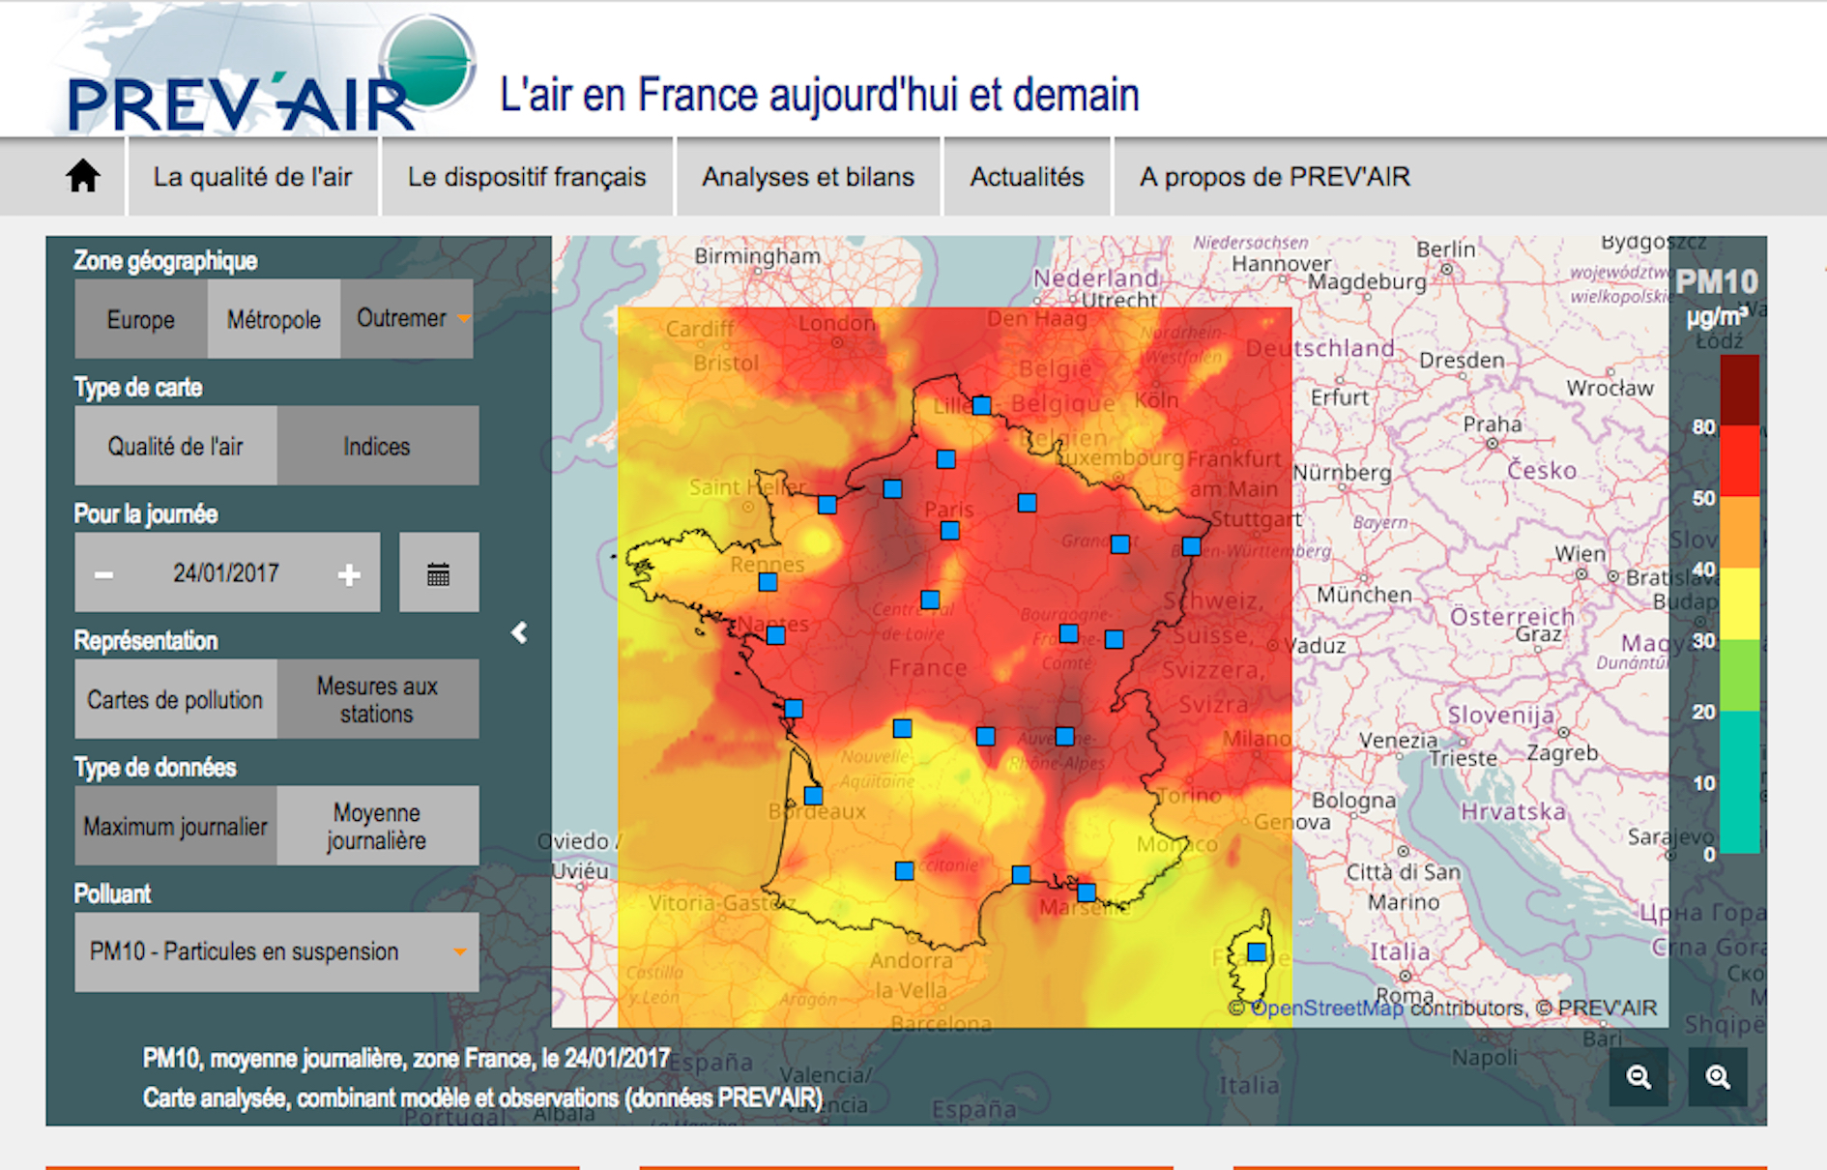Viewport: 1827px width, 1170px height.
Task: Select the station marker in Nouvelle-Aquitaine
Action: pyautogui.click(x=903, y=728)
